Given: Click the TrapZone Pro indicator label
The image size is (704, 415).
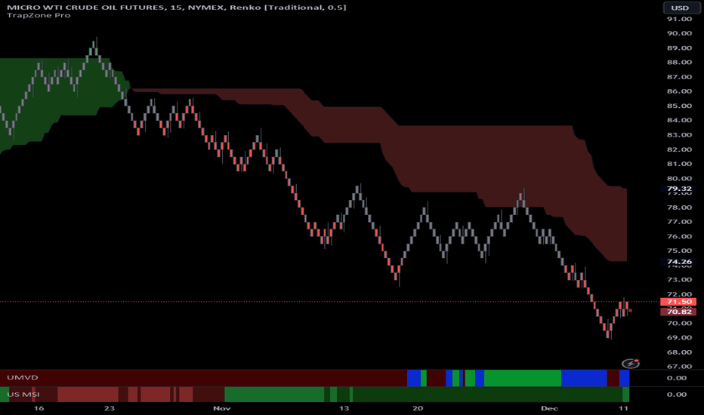Looking at the screenshot, I should [x=39, y=15].
